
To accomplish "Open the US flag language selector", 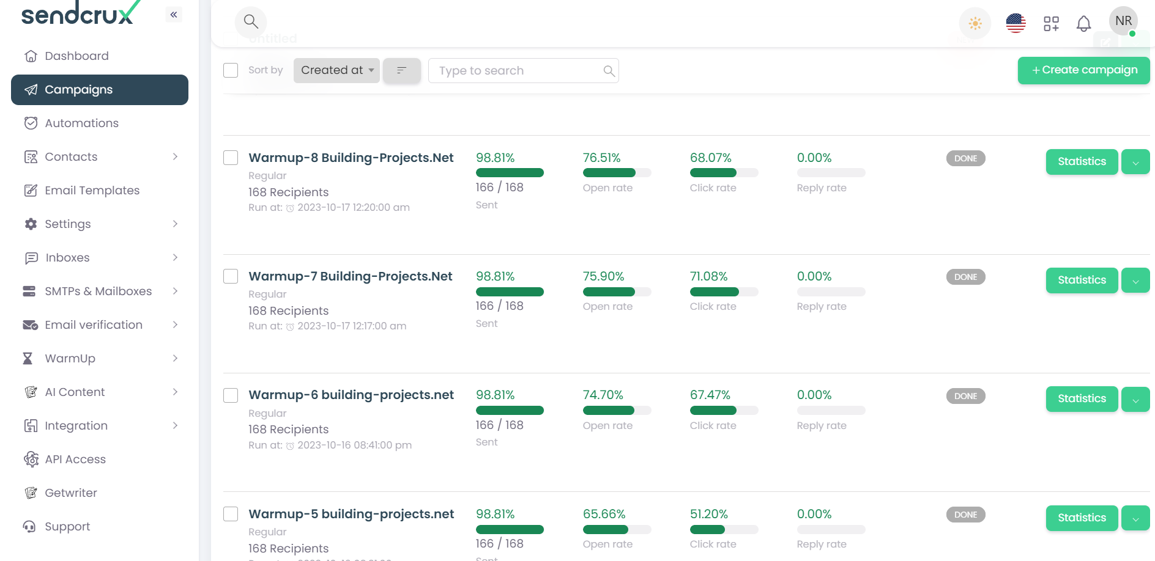I will [1016, 24].
